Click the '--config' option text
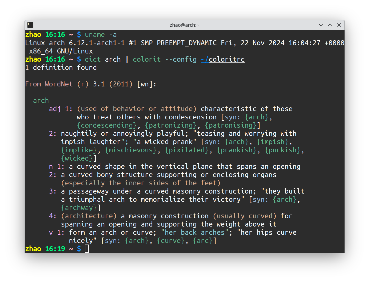369x282 pixels. (x=181, y=59)
